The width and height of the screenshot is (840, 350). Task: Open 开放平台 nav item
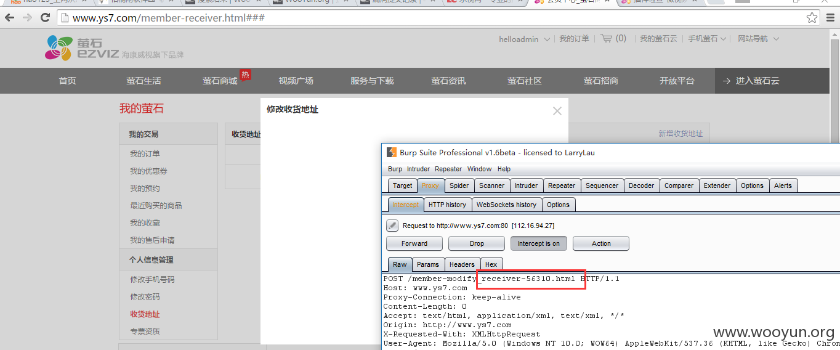(x=677, y=81)
